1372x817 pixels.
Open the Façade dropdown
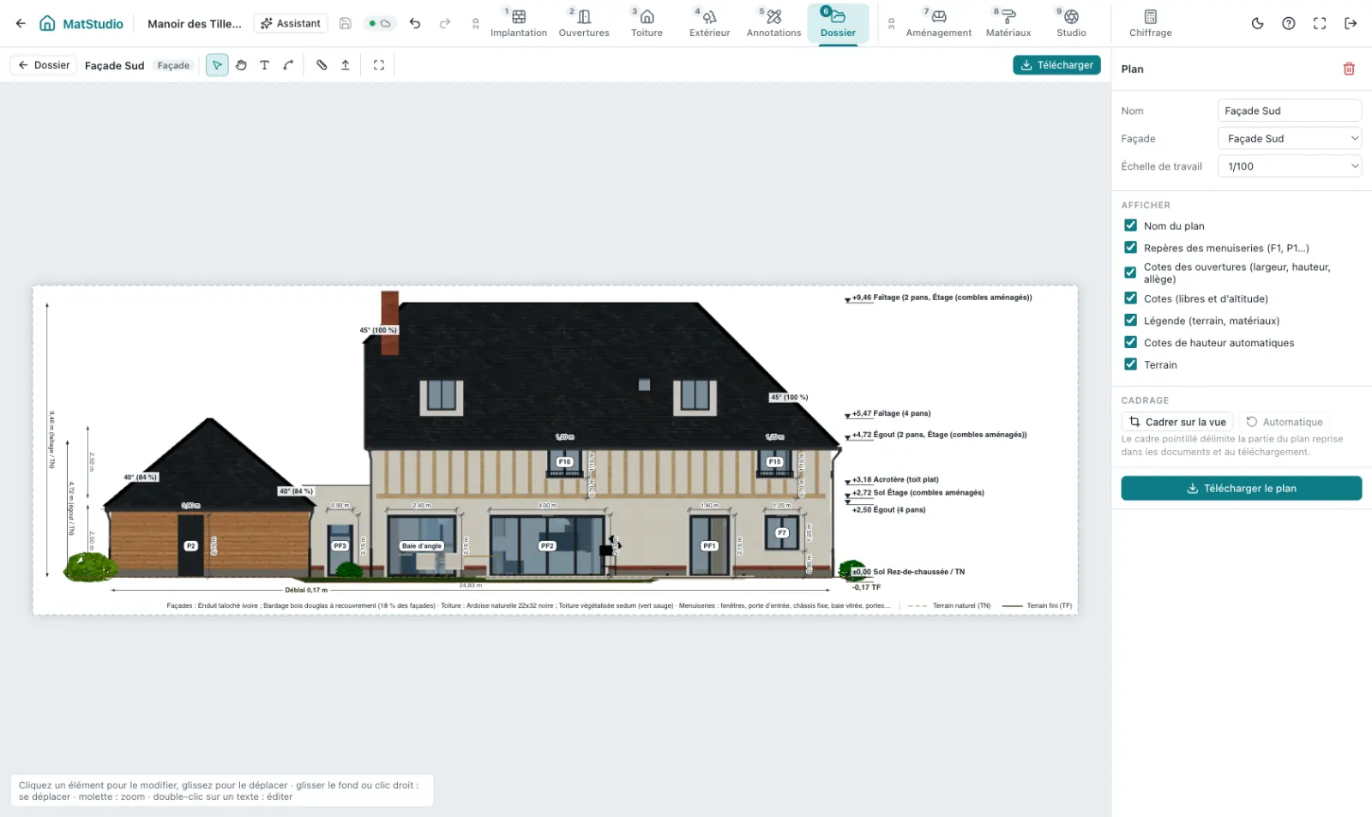(x=1290, y=138)
